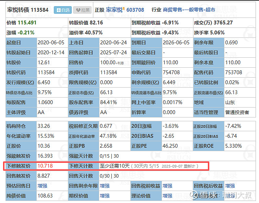Select 年化波动率 value 15.53%
The image size is (259, 203).
pos(46,136)
